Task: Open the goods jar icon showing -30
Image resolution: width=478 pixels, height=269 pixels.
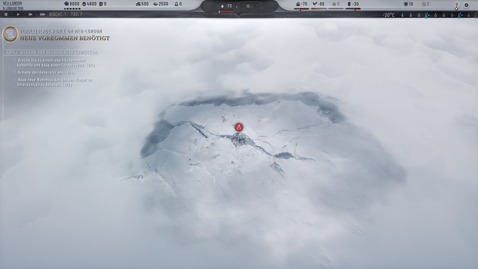Action: 350,4
